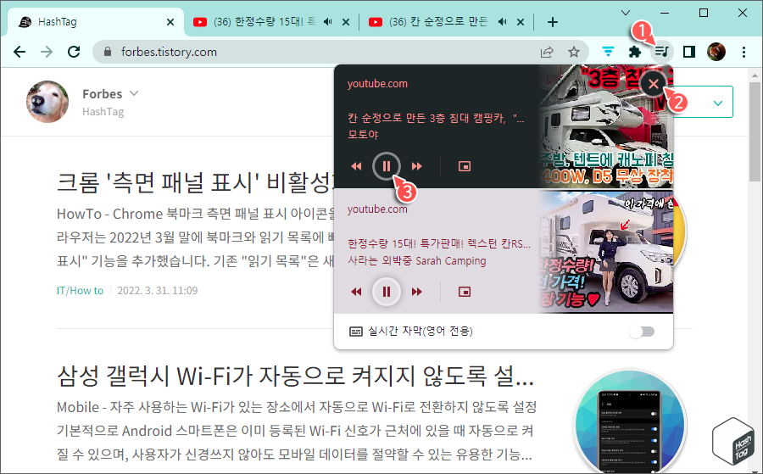Seek backward in 칸 순정으로 video
The image size is (763, 474).
pos(356,166)
